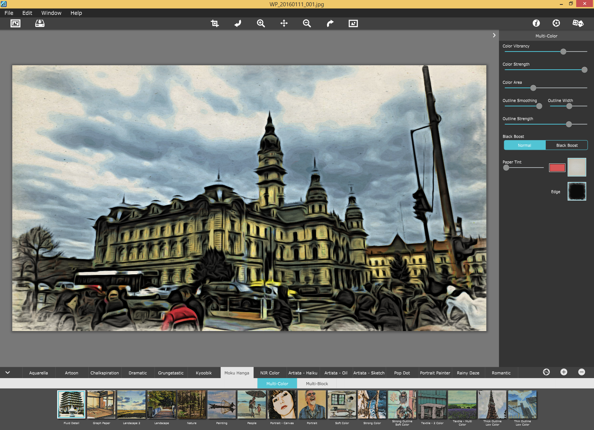Adjust the Color Area slider
594x430 pixels.
click(x=533, y=88)
